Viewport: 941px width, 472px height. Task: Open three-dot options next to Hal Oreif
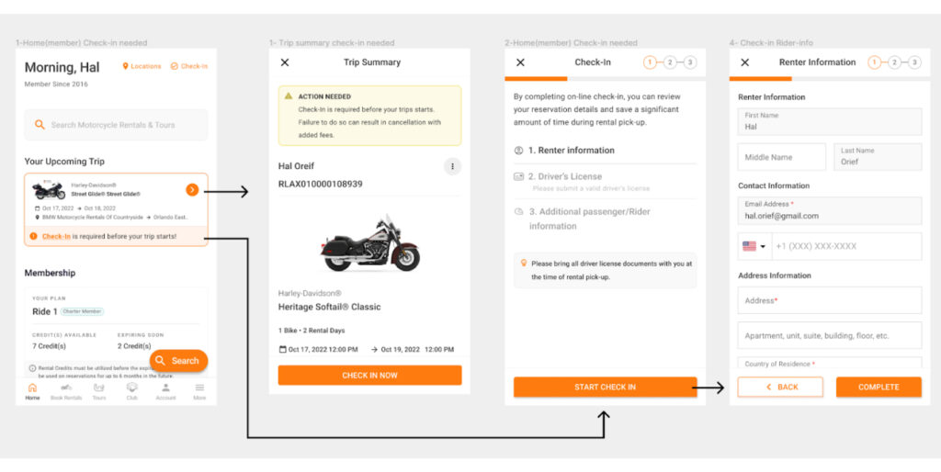[451, 166]
